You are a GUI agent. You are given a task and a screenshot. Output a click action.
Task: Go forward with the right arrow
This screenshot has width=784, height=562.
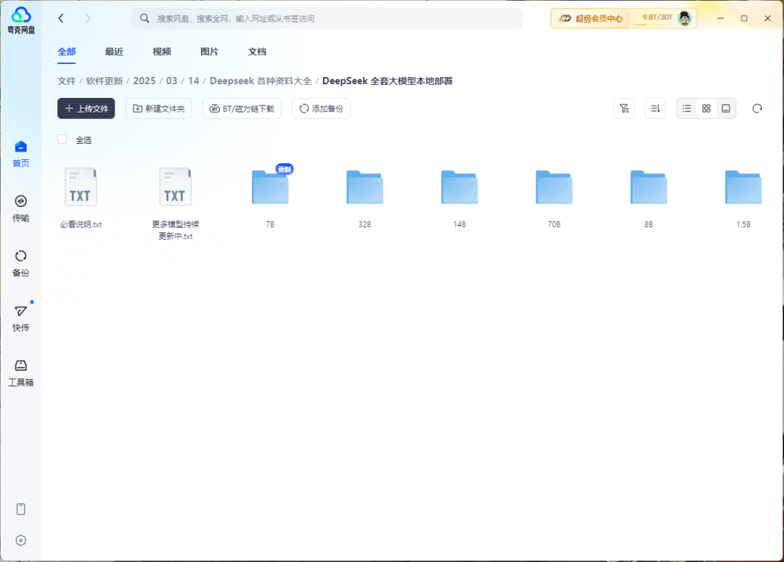click(x=88, y=18)
